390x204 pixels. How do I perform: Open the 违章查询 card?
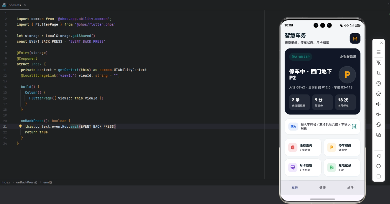pos(303,147)
